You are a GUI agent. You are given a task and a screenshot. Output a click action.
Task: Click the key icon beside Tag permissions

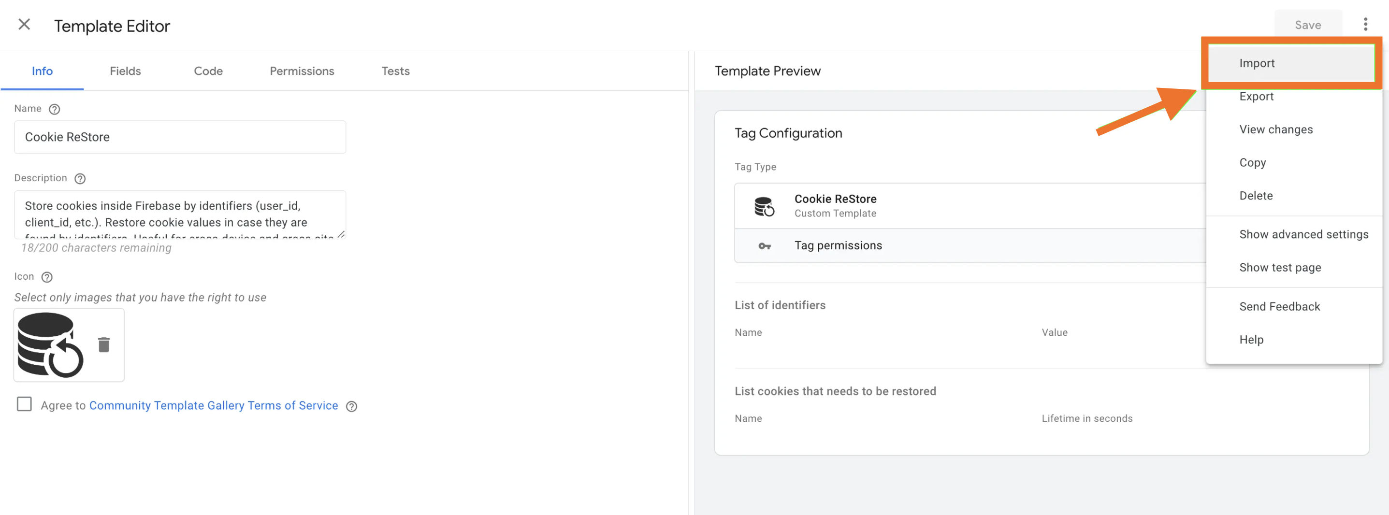point(764,246)
